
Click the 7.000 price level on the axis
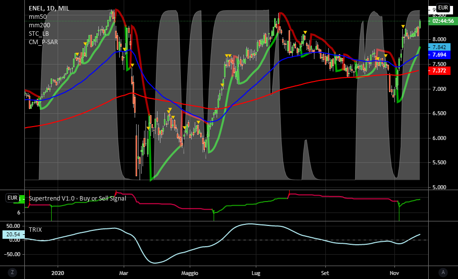(439, 89)
